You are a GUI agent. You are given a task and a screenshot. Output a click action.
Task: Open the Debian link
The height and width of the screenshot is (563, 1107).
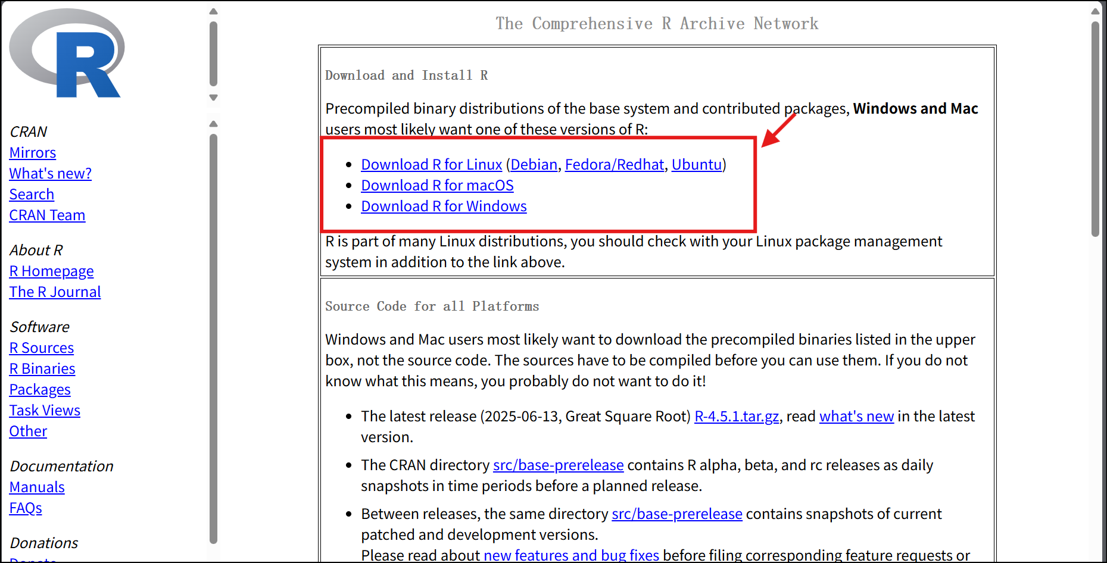pyautogui.click(x=534, y=165)
